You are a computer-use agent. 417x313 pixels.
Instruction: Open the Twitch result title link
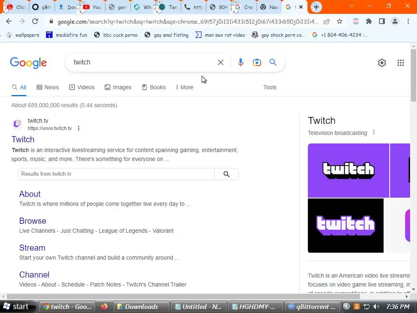pos(23,139)
